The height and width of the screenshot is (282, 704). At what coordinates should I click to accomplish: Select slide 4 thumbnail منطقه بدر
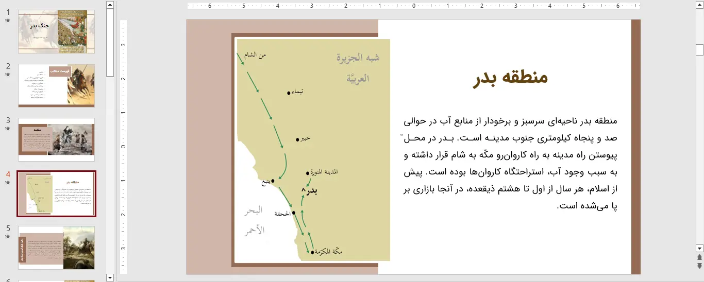click(57, 193)
